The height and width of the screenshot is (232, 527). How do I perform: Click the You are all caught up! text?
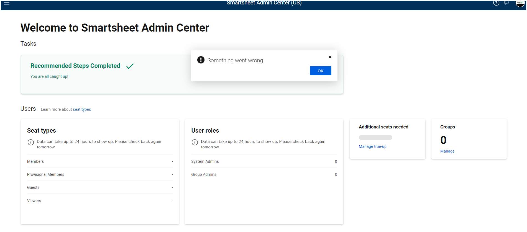49,76
